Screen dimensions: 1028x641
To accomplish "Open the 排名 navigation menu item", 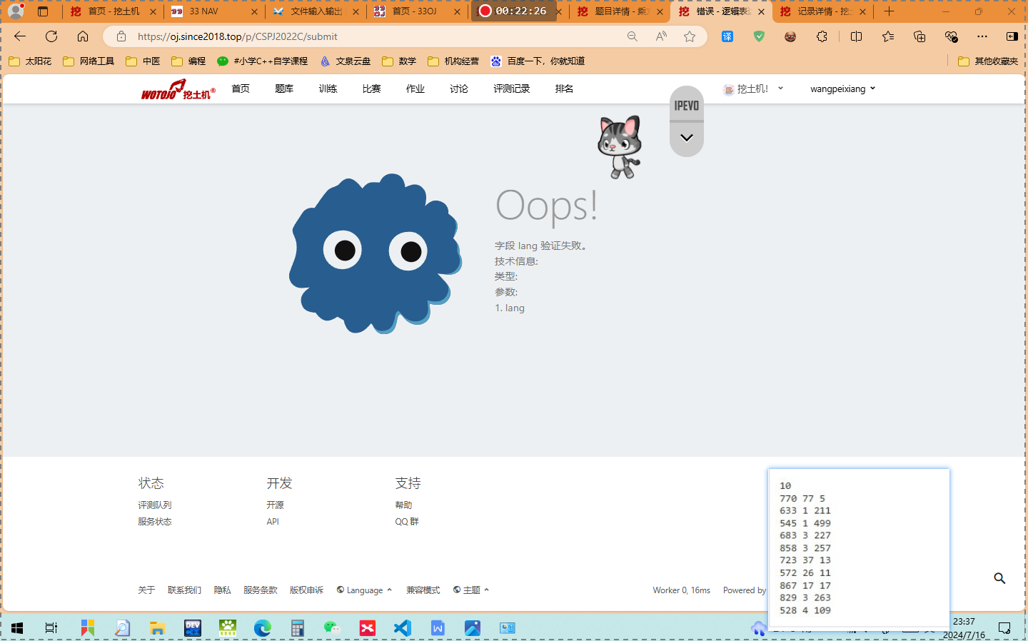I will click(x=564, y=89).
